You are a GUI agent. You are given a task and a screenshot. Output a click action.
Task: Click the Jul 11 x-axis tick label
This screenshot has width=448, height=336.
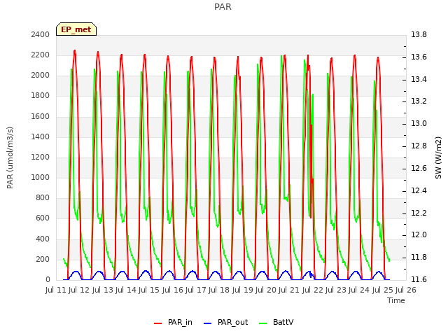coord(56,290)
